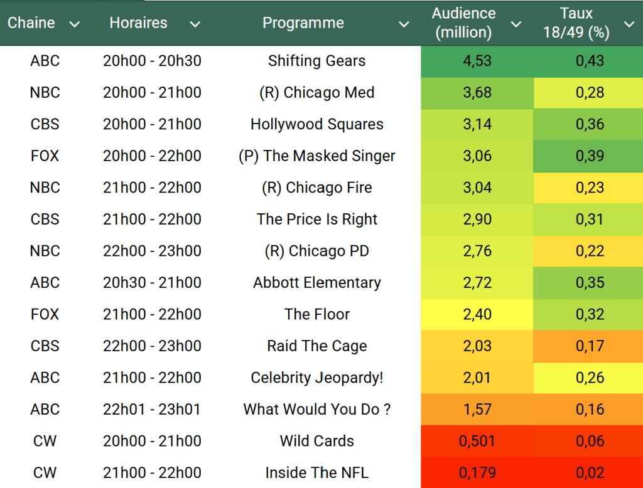Click the dark green 4,53 audience cell

[477, 61]
